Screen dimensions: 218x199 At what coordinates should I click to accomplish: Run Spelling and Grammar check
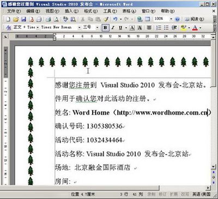(65, 19)
